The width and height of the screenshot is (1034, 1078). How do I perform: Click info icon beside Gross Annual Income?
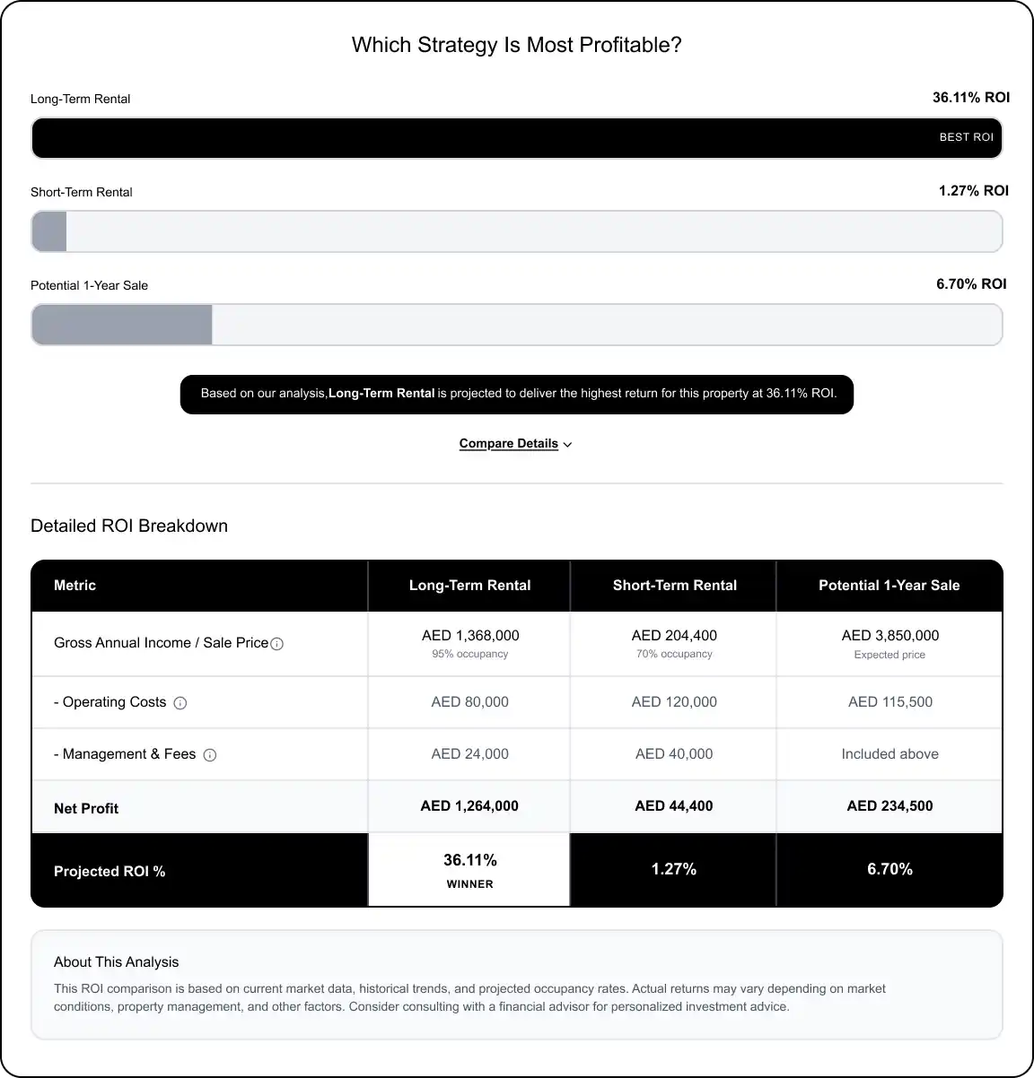point(277,644)
